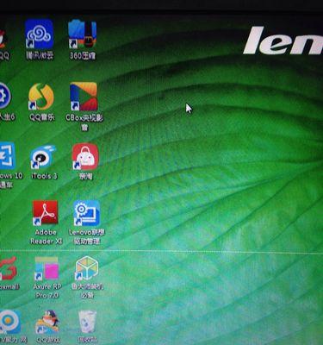
Task: Open the Lenovo driver management icon
Action: click(86, 213)
